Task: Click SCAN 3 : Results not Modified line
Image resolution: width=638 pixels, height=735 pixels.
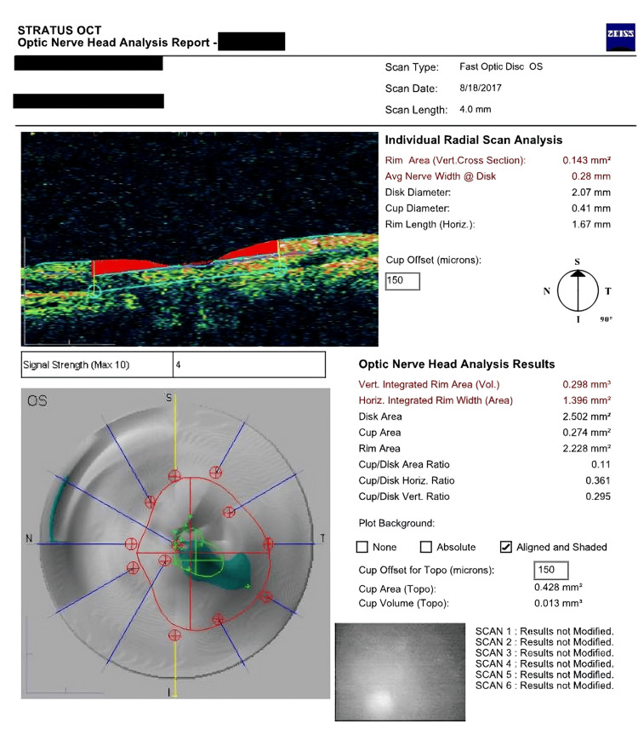Action: click(544, 653)
